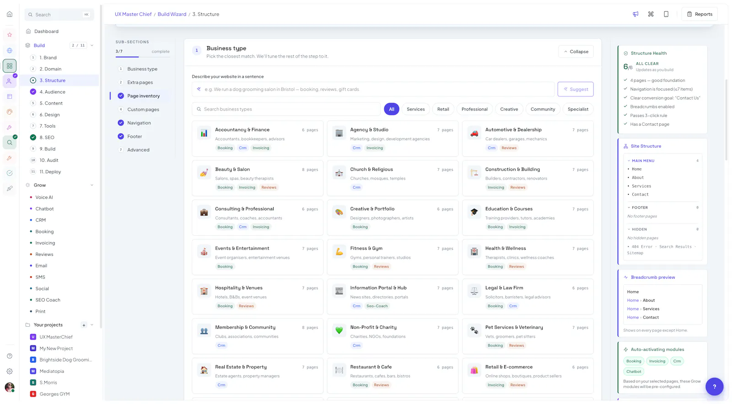
Task: Click the 4. Audience purple checkmark
Action: click(x=33, y=92)
